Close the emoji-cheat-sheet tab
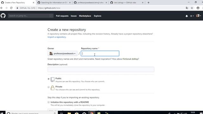The width and height of the screenshot is (203, 114). tap(106, 3)
